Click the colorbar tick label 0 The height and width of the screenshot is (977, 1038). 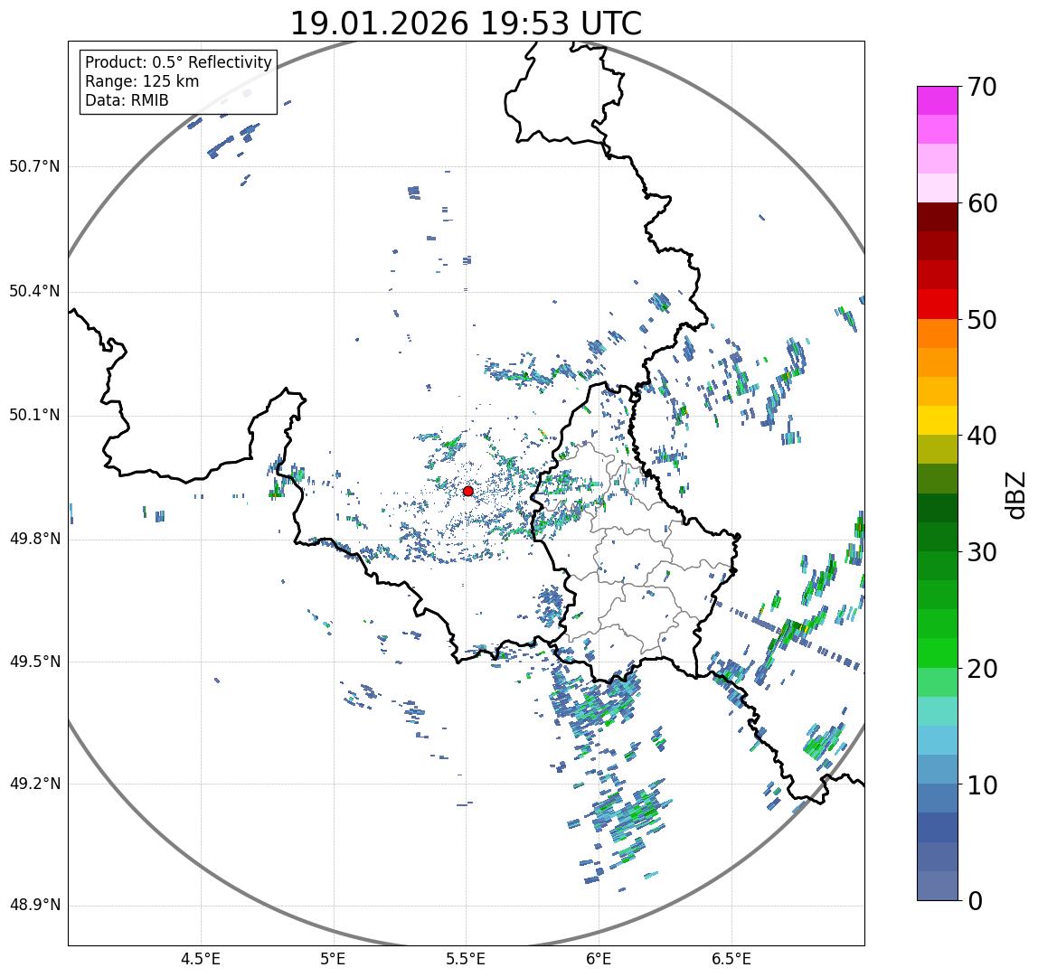coord(975,901)
